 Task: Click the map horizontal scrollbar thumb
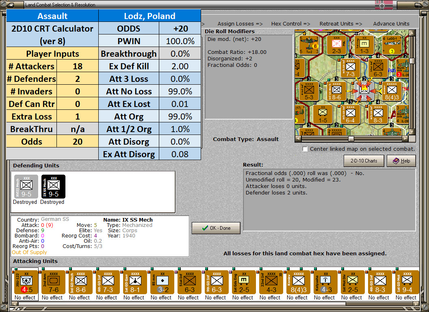pos(351,139)
